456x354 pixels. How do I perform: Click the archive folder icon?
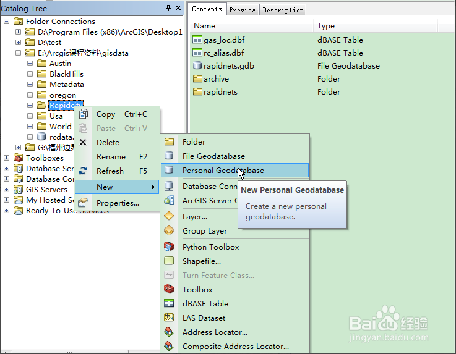[x=197, y=78]
